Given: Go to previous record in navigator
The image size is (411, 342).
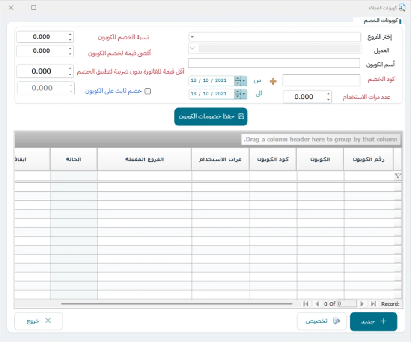Looking at the screenshot, I should pyautogui.click(x=317, y=304).
